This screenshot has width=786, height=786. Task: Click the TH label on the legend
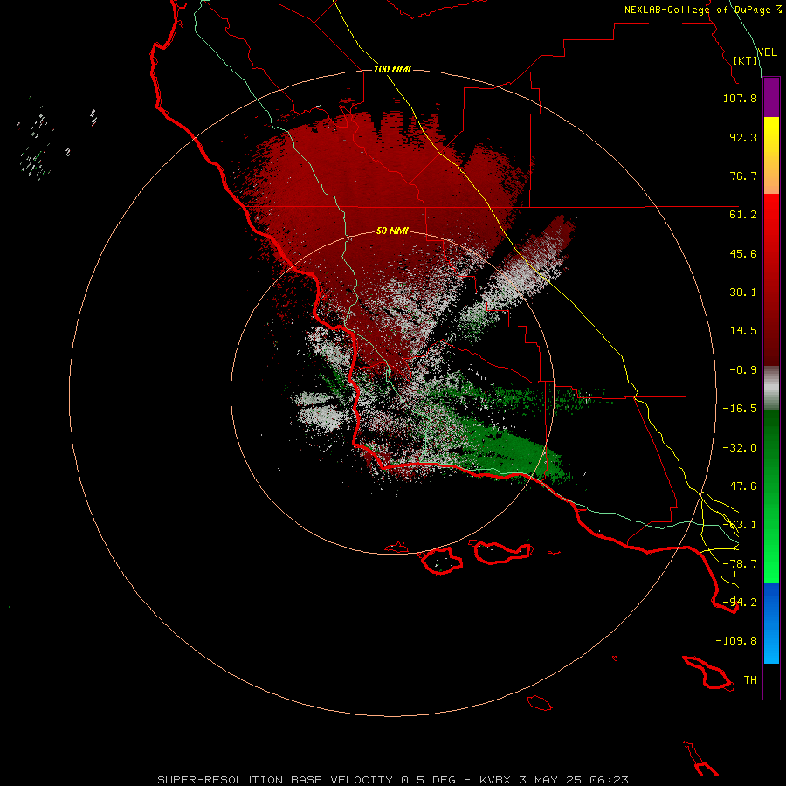750,680
